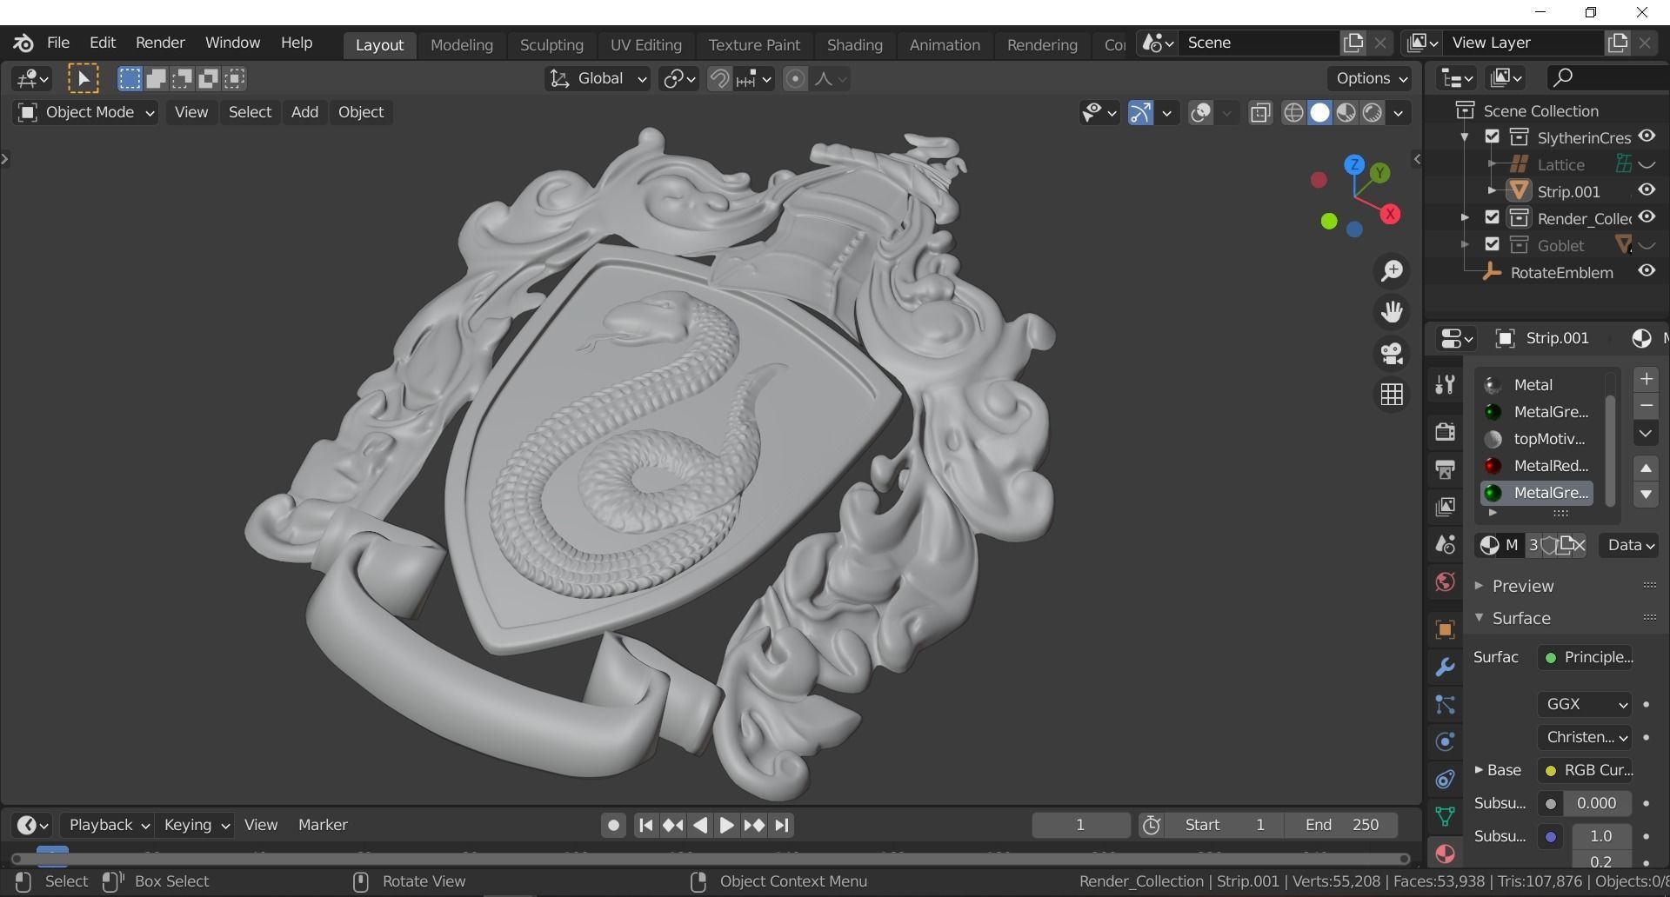The height and width of the screenshot is (897, 1670).
Task: Select the tweak select tool icon
Action: [83, 79]
